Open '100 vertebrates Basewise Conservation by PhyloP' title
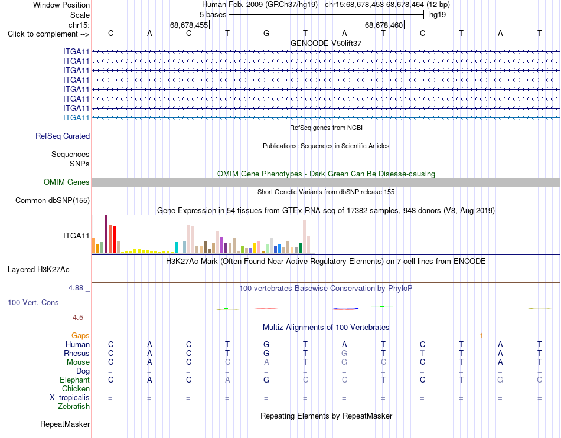Screen dimensions: 561x438 point(326,289)
